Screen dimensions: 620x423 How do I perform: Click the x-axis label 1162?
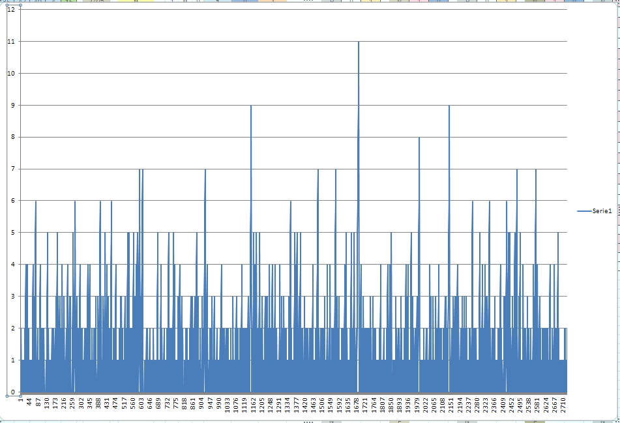253,405
